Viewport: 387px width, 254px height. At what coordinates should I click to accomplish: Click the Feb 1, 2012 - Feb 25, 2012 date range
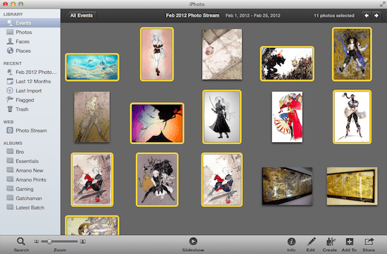tap(253, 15)
